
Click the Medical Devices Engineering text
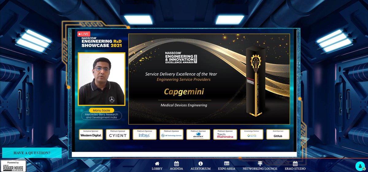click(184, 105)
